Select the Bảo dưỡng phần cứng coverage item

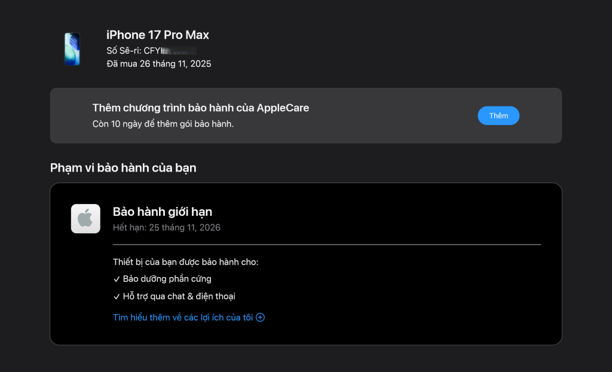pos(167,279)
